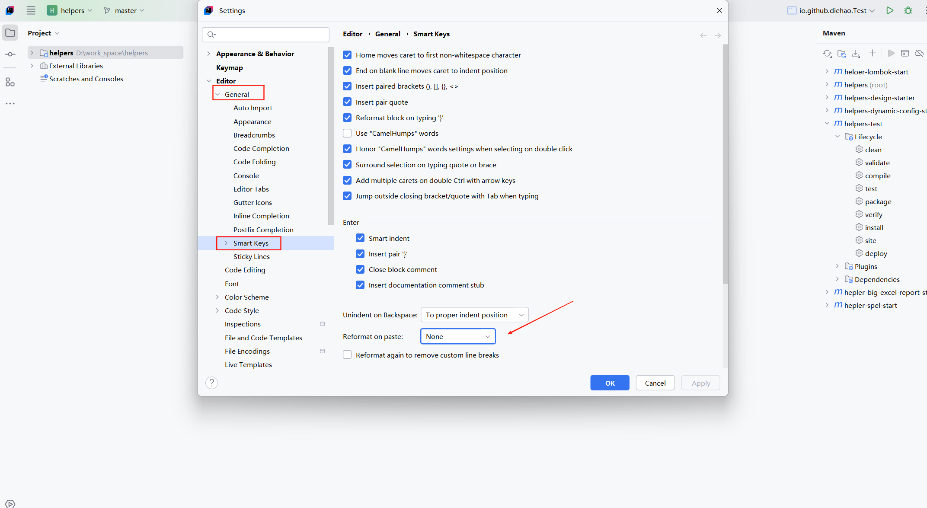Image resolution: width=927 pixels, height=508 pixels.
Task: Open the Keymap settings page
Action: (x=229, y=67)
